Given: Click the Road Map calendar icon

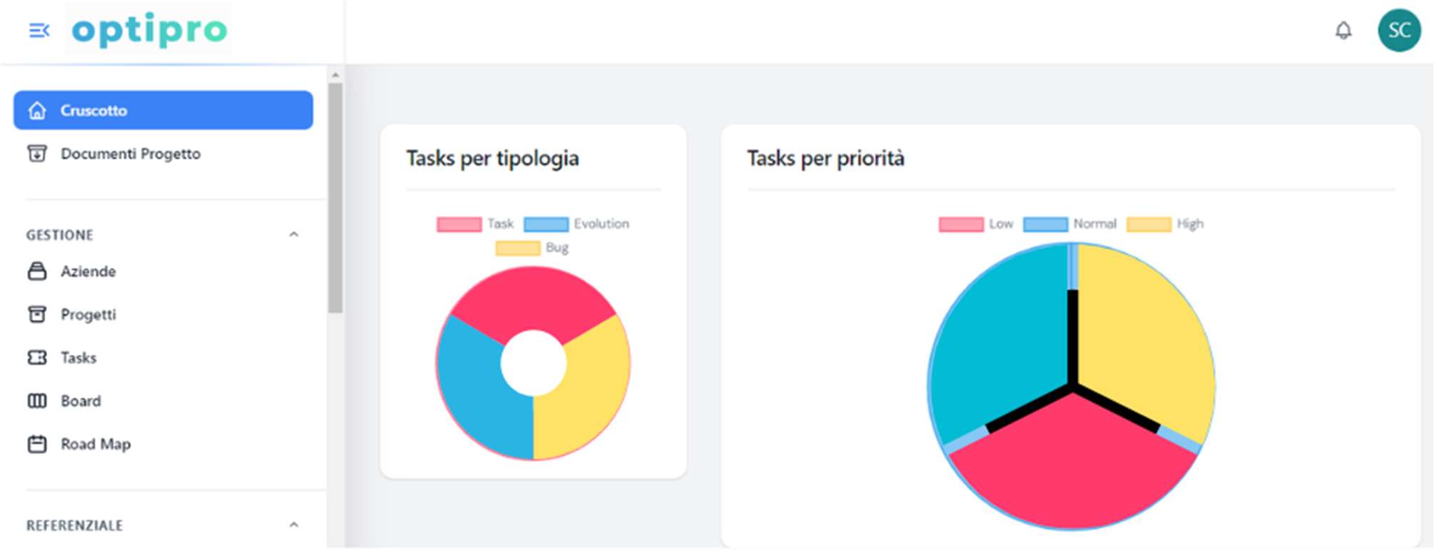Looking at the screenshot, I should 37,444.
